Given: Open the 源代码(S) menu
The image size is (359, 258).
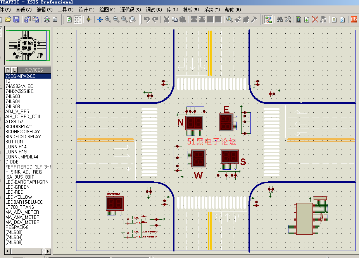Looking at the screenshot, I should [x=131, y=10].
